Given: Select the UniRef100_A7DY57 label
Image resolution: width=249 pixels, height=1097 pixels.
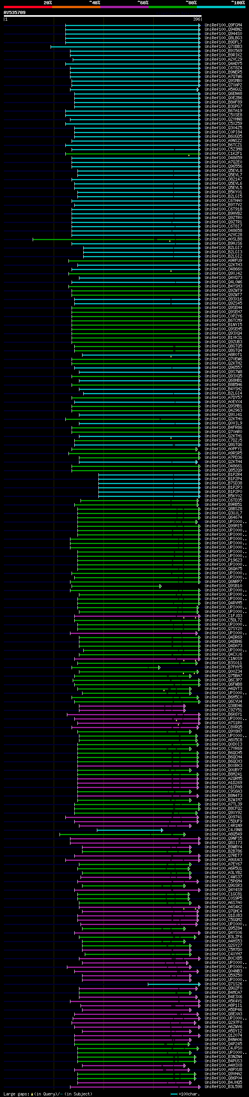Looking at the screenshot, I should click(223, 397).
